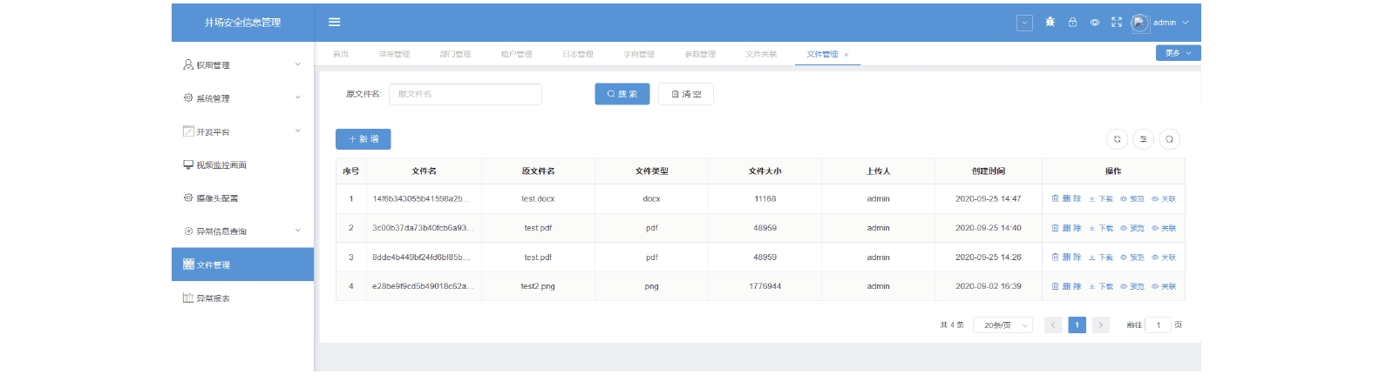This screenshot has height=375, width=1373.
Task: Download the file created 2020-09-25 14:40
Action: pos(1101,228)
